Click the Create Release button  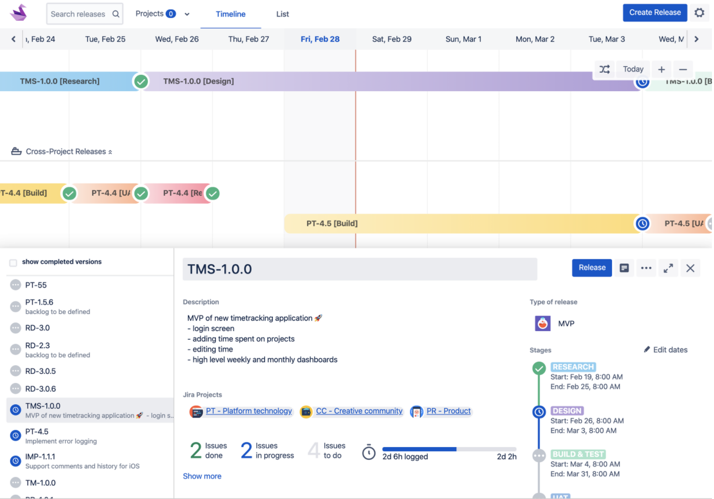[x=655, y=12]
